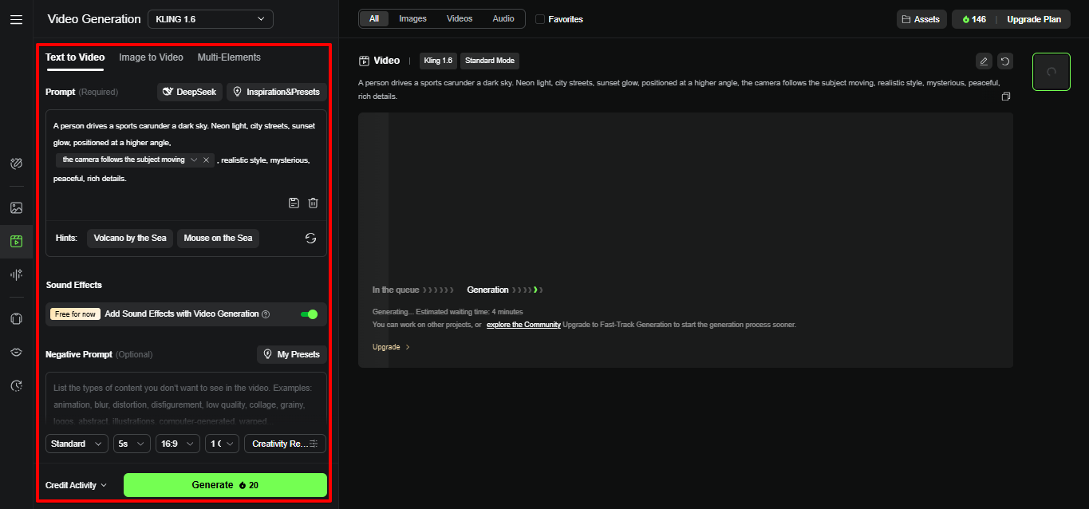
Task: Open the 16:9 aspect ratio dropdown
Action: [177, 443]
